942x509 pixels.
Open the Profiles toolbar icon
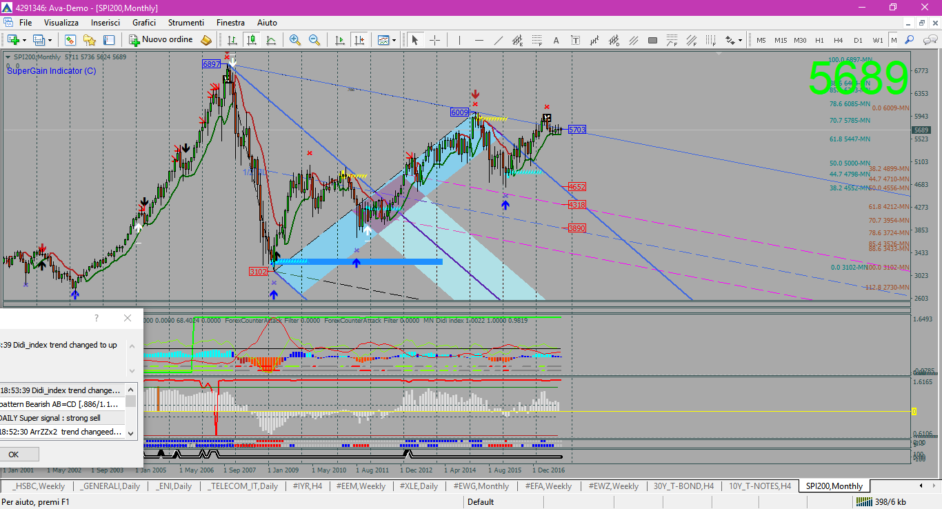pyautogui.click(x=39, y=40)
